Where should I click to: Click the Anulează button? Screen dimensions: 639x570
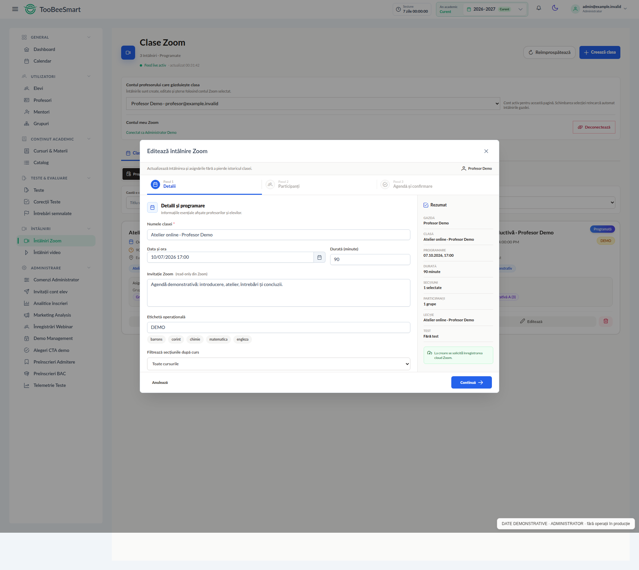pyautogui.click(x=160, y=383)
